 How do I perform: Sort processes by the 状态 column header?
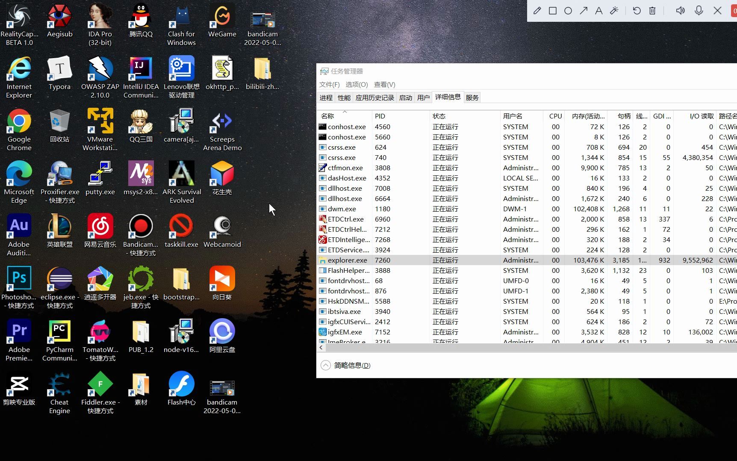[x=465, y=116]
